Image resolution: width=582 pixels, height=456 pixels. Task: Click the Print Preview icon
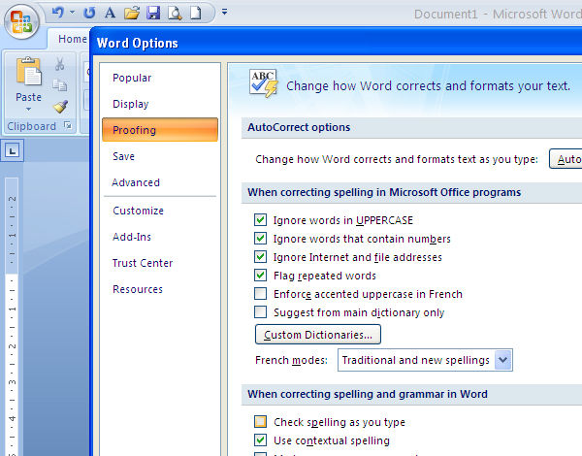click(175, 13)
